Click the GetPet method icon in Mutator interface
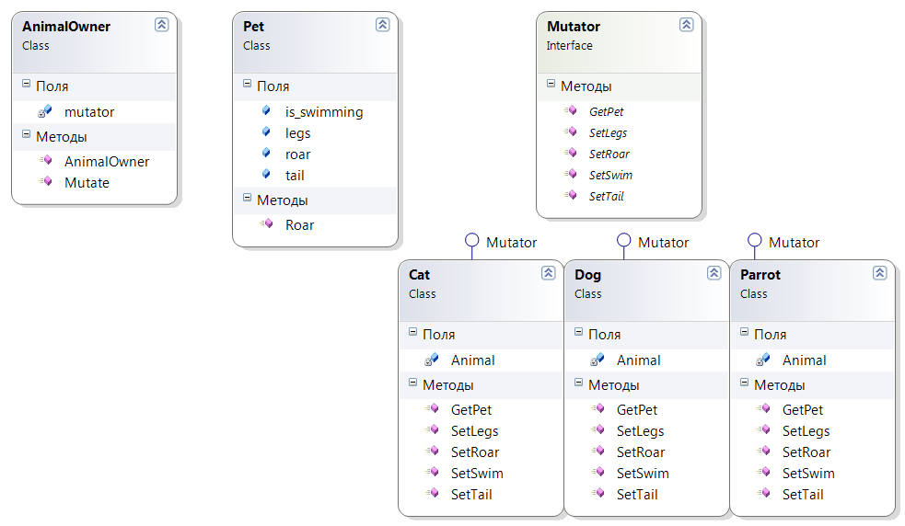 click(x=570, y=110)
